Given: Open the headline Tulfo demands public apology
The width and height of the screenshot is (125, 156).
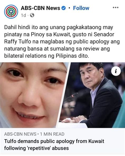Looking at the screenshot, I should 54,145.
